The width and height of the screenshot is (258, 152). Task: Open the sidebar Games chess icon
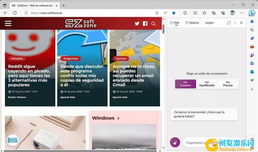pos(252,55)
